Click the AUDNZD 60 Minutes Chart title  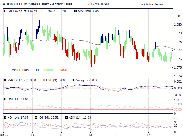tap(37, 4)
